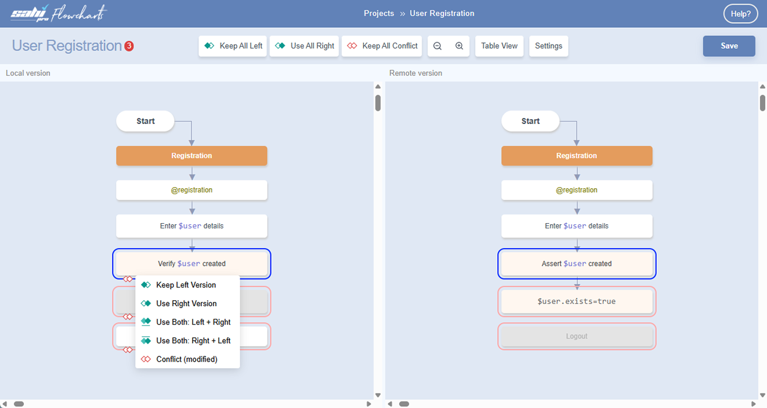Go to Projects in the breadcrumb

(x=379, y=13)
